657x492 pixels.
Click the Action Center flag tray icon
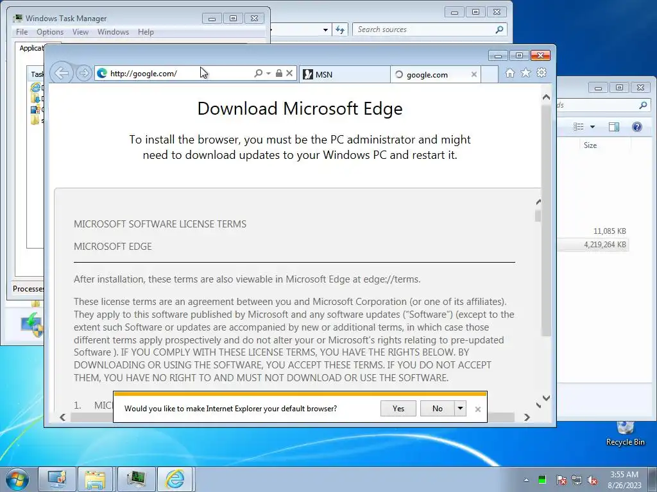tap(561, 480)
